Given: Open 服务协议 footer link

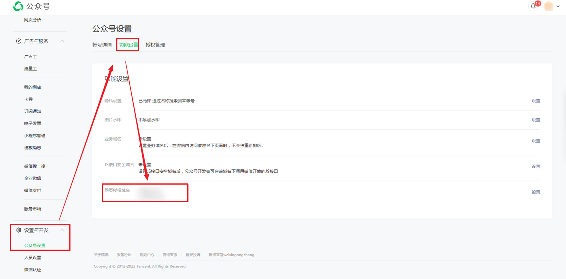Looking at the screenshot, I should pos(124,255).
